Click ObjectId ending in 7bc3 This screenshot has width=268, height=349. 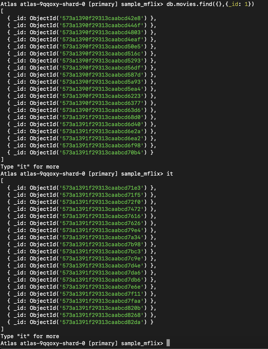88,251
